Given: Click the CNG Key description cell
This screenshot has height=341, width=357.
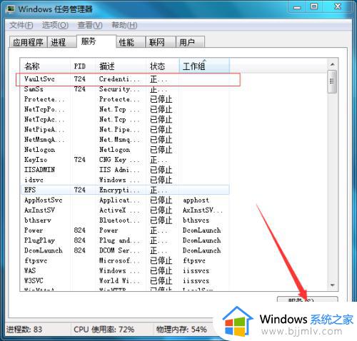Looking at the screenshot, I should (x=119, y=160).
